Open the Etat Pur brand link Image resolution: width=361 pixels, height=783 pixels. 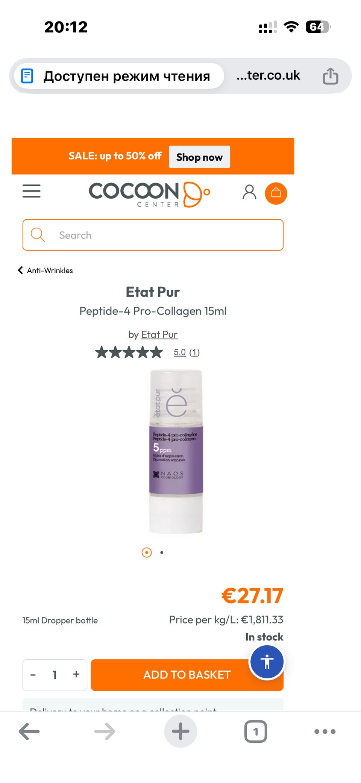click(x=159, y=334)
